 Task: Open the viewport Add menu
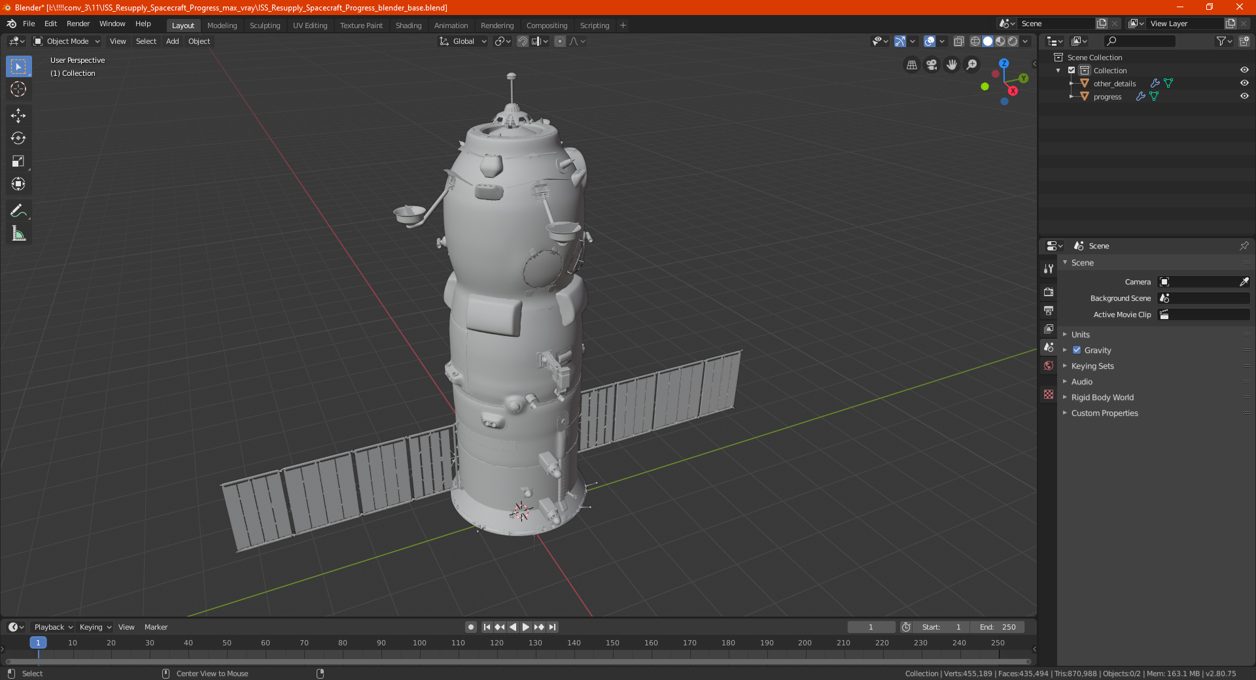pyautogui.click(x=172, y=41)
